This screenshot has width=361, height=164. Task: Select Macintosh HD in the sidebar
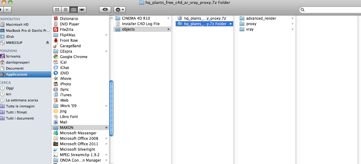[x=17, y=25]
